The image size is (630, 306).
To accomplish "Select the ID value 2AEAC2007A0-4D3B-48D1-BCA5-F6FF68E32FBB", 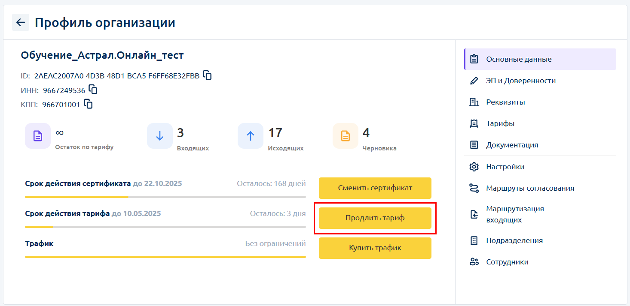I will pyautogui.click(x=117, y=76).
